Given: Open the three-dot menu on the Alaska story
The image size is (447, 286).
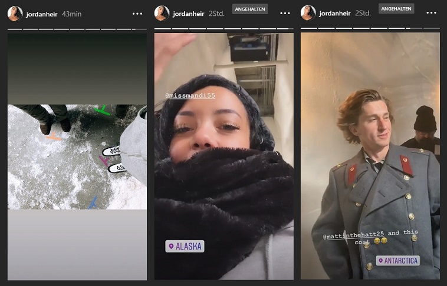Looking at the screenshot, I should coord(285,14).
